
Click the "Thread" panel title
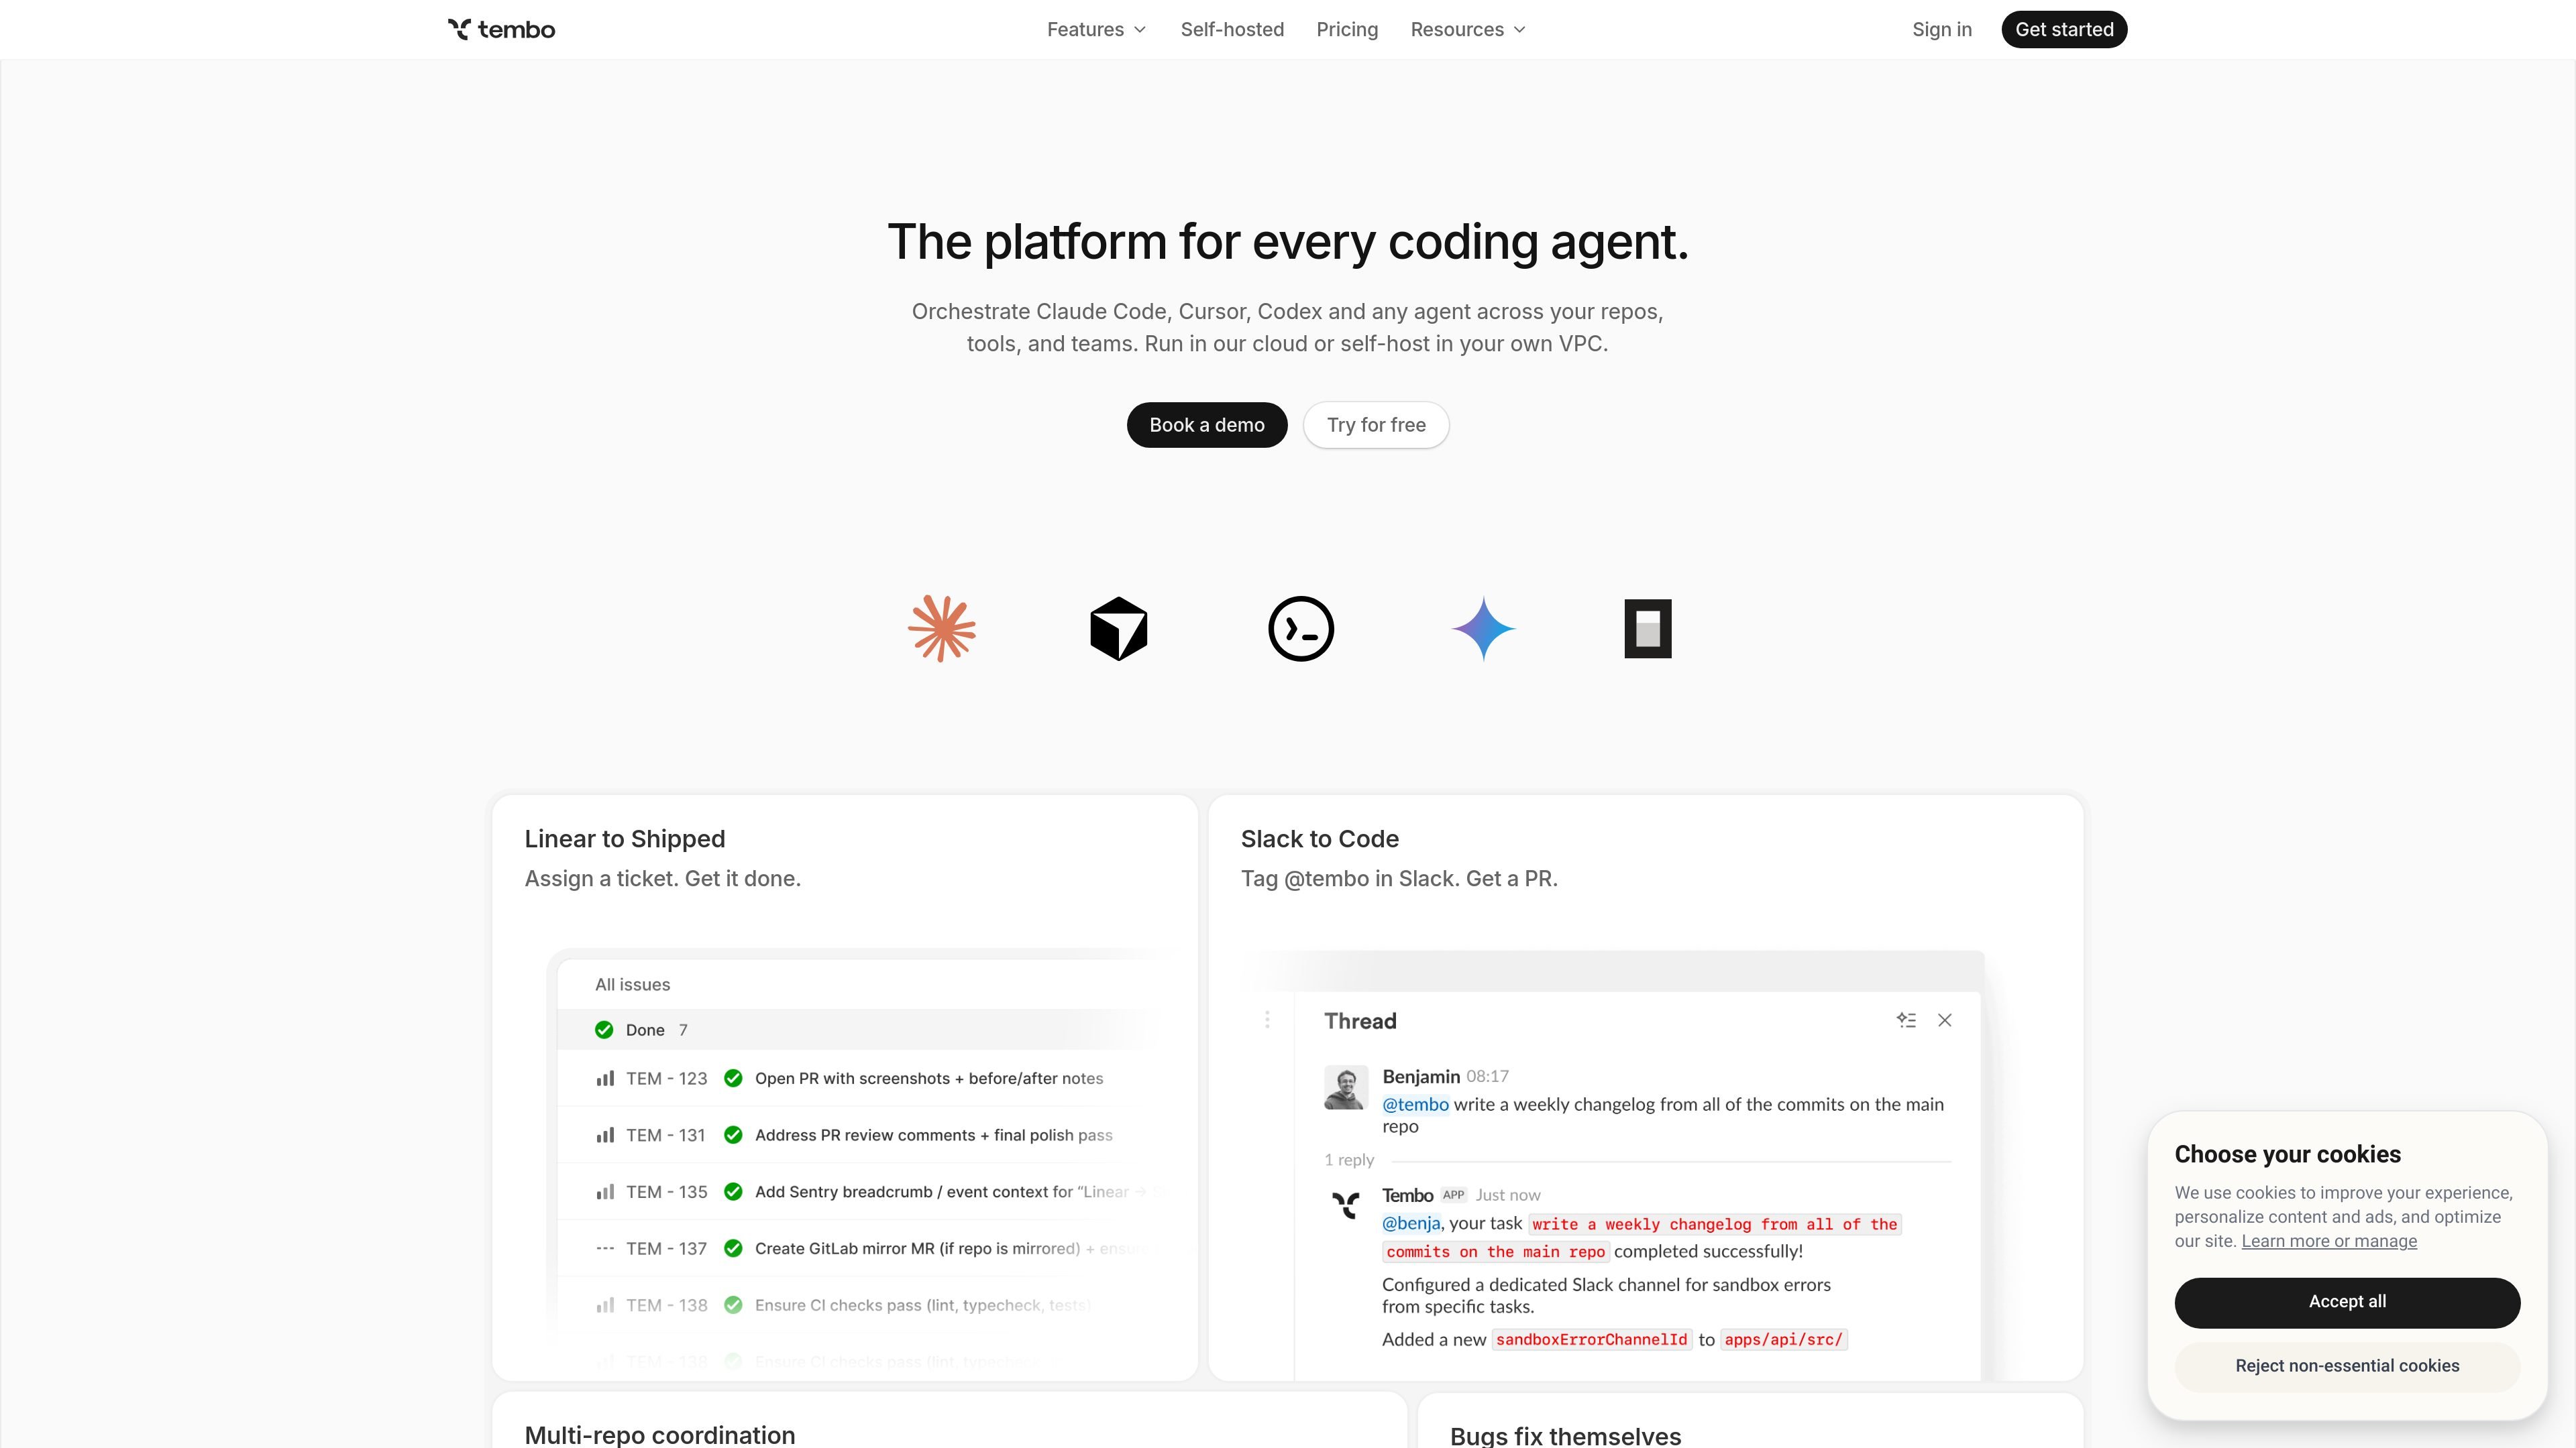point(1360,1021)
